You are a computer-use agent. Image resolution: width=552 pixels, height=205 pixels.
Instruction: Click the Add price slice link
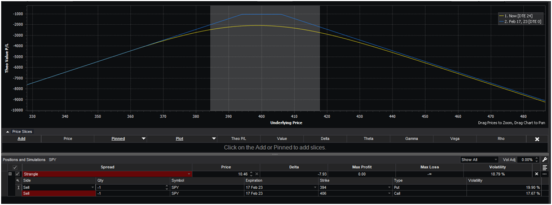point(21,139)
